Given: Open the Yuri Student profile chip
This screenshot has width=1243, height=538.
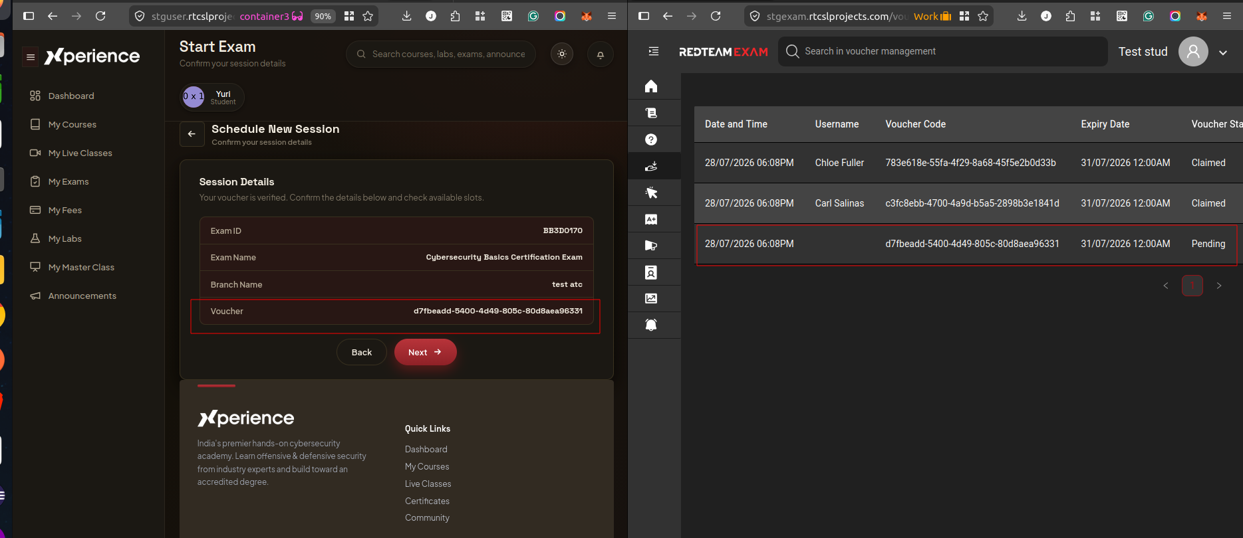Looking at the screenshot, I should [212, 97].
